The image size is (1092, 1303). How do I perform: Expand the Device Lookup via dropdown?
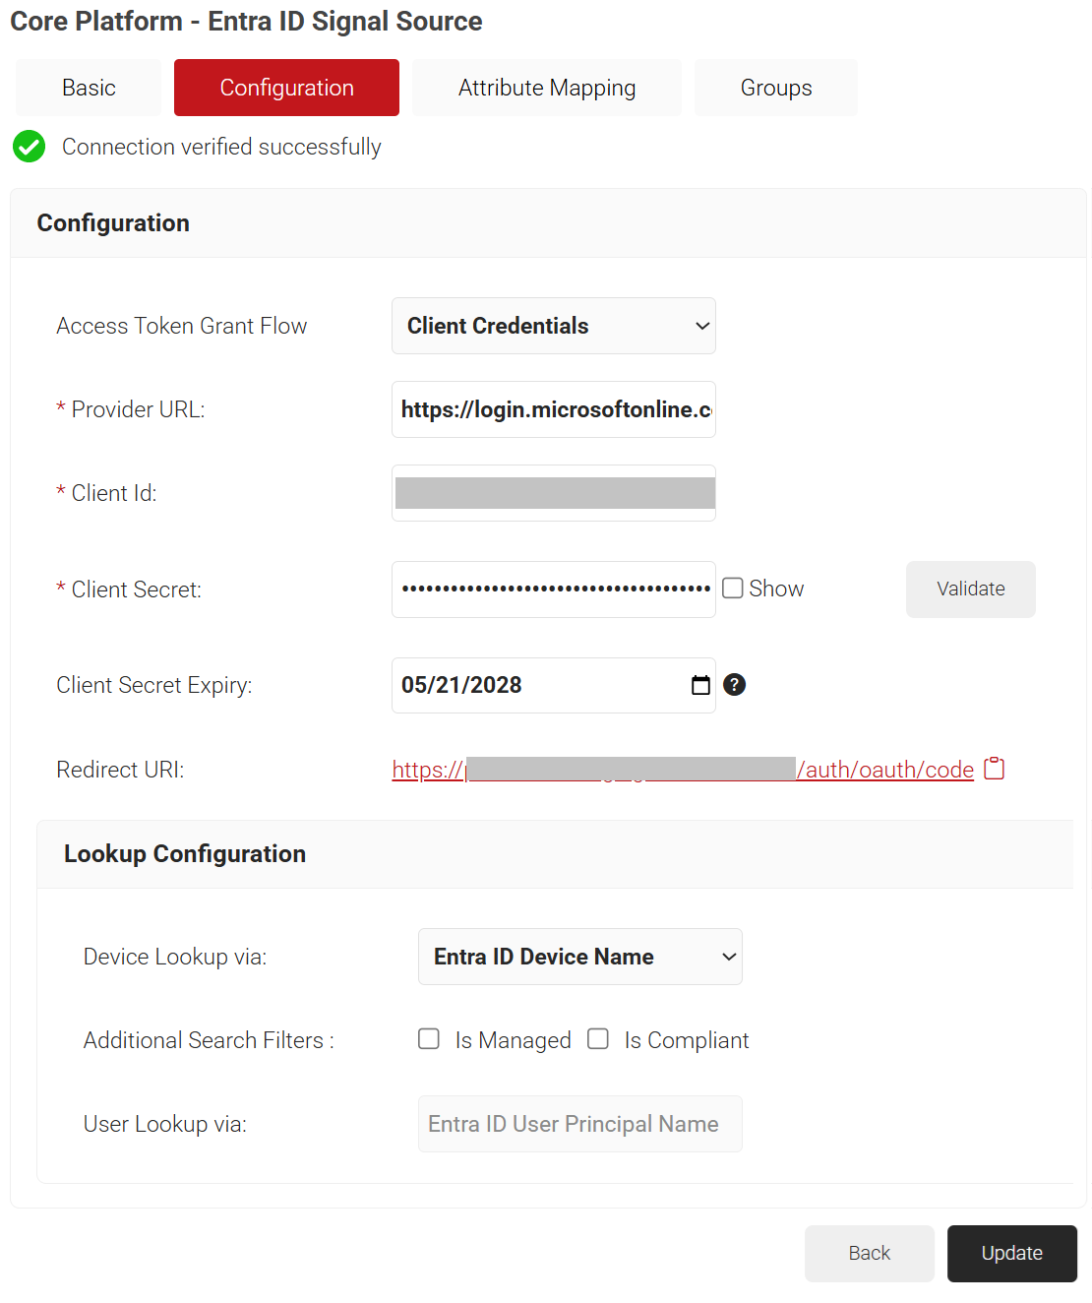[x=580, y=957]
